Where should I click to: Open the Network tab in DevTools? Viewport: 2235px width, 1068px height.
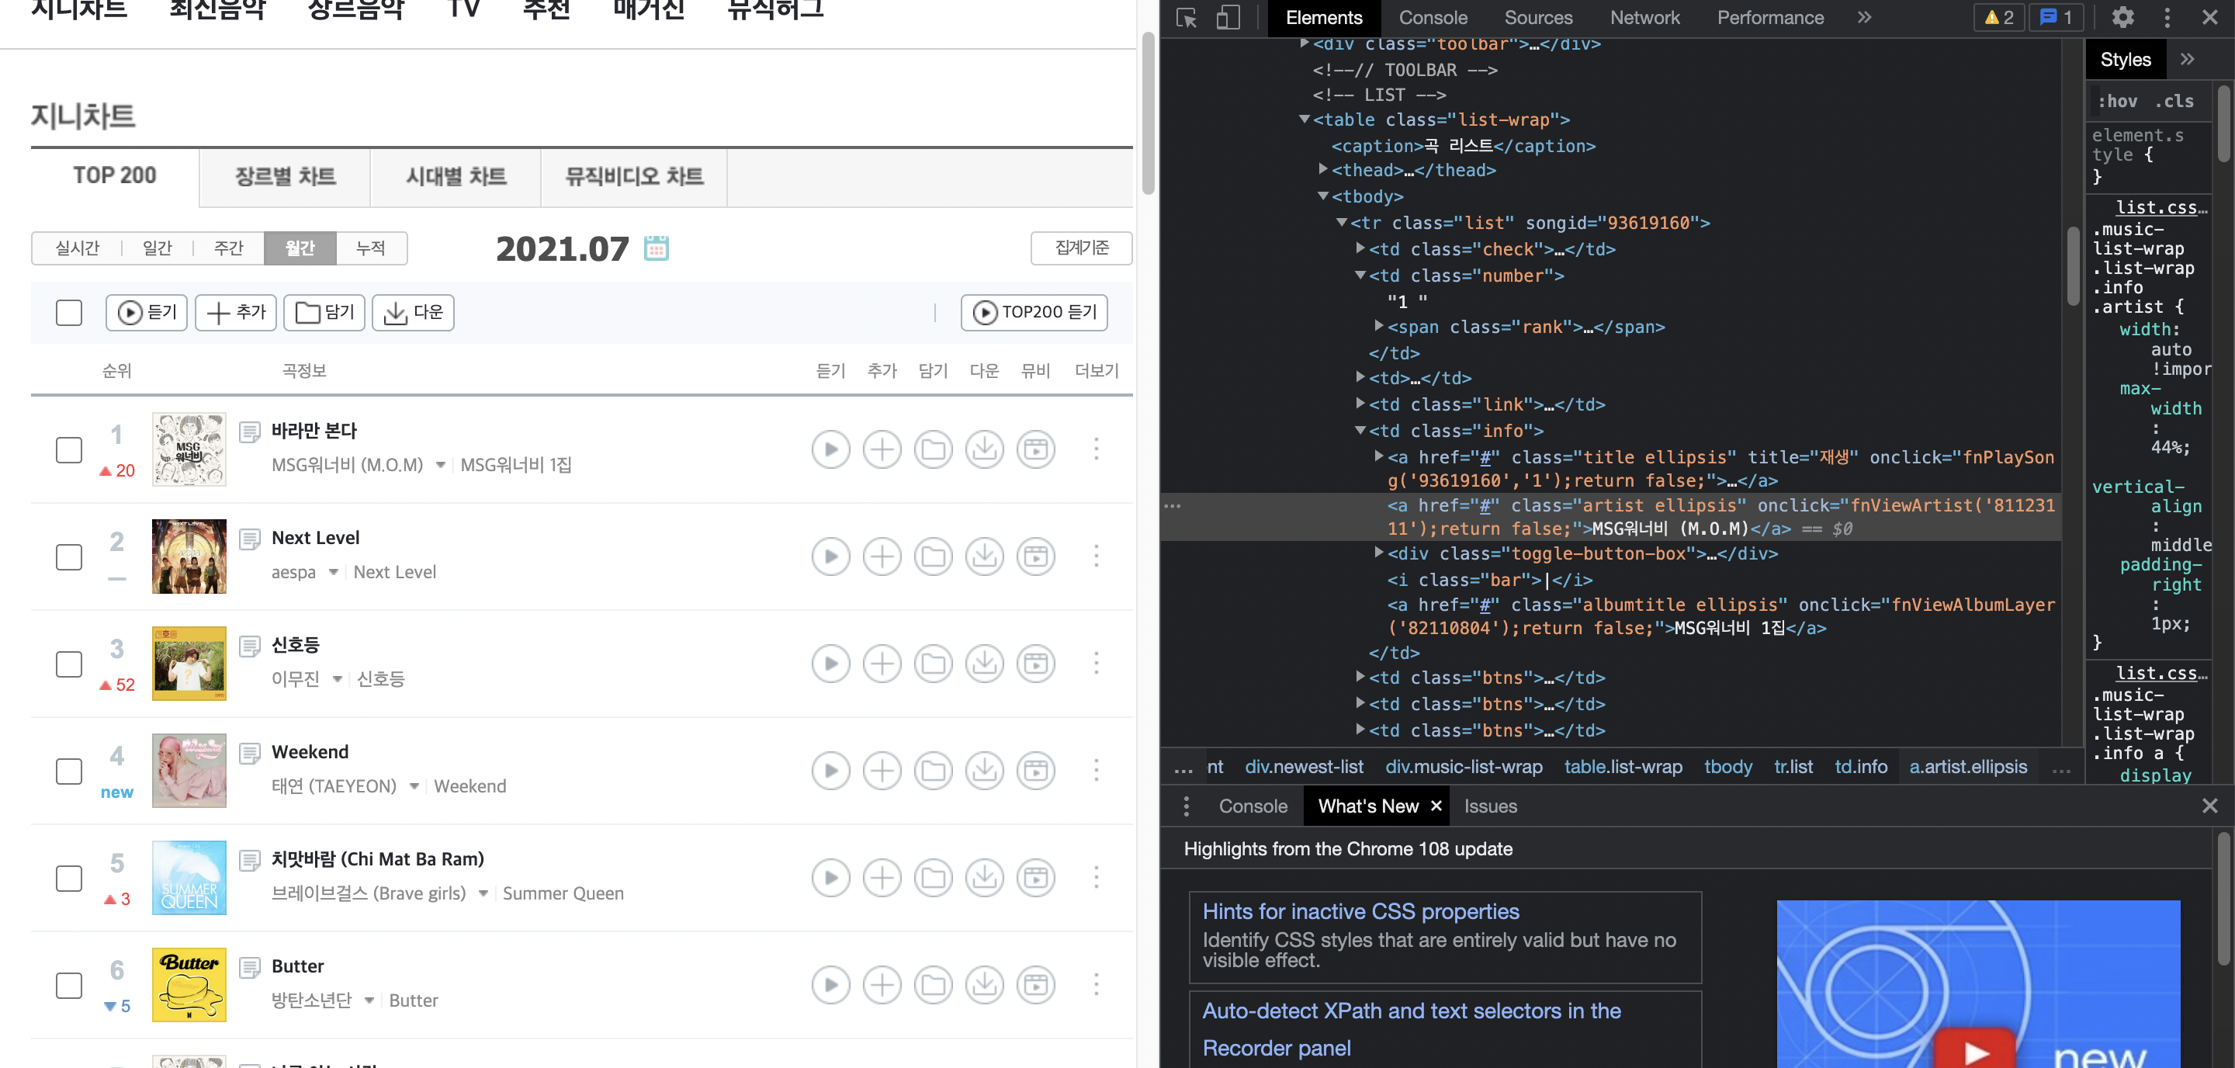(x=1644, y=17)
